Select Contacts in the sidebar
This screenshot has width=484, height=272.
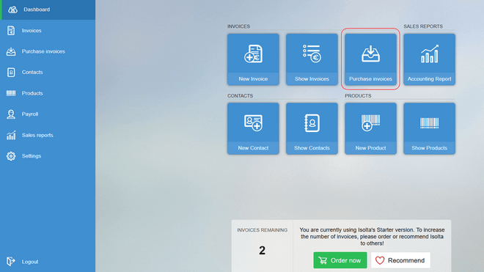48,73
